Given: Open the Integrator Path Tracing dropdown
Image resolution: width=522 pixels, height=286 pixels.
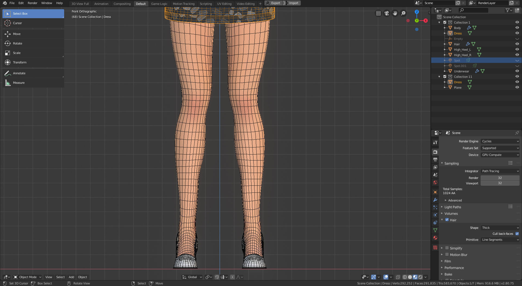Looking at the screenshot, I should pos(500,171).
